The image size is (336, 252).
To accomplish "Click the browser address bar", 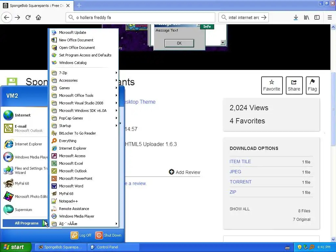I will coord(140,17).
